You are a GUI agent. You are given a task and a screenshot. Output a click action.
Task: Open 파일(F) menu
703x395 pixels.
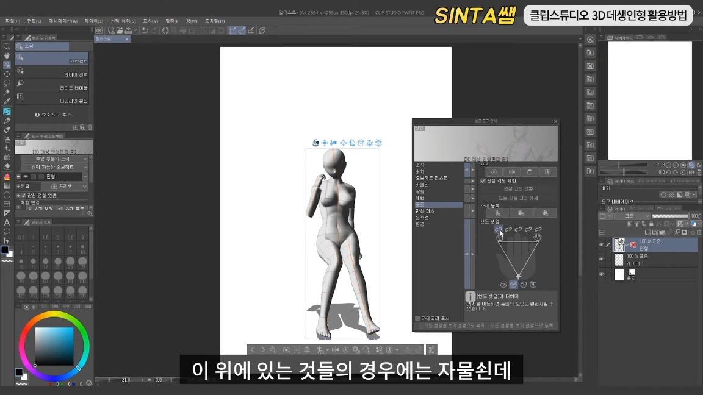(x=13, y=21)
